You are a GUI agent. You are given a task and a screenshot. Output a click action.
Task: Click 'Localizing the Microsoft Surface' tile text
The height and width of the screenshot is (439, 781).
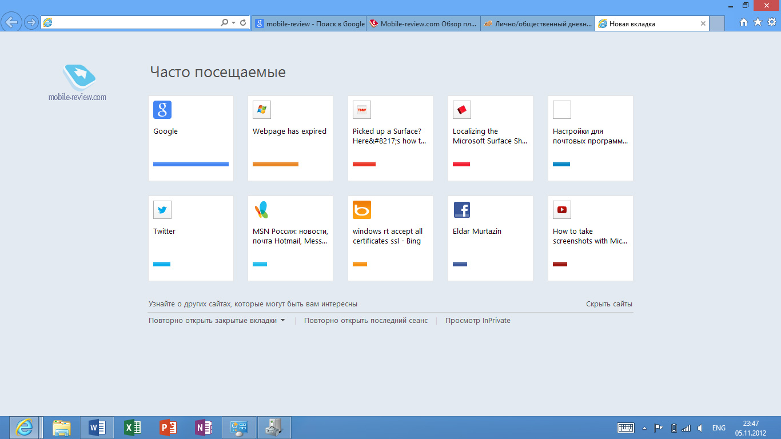(490, 136)
